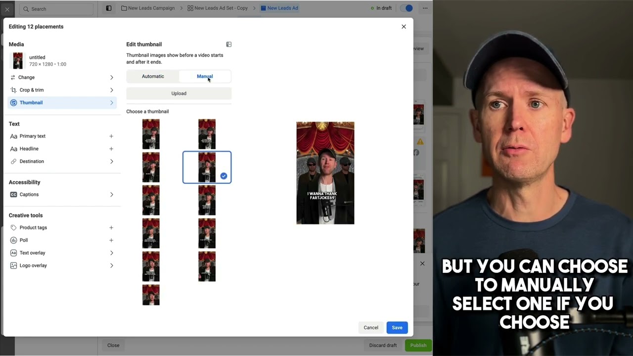The width and height of the screenshot is (633, 356).
Task: Click the Discard draft button
Action: point(383,345)
